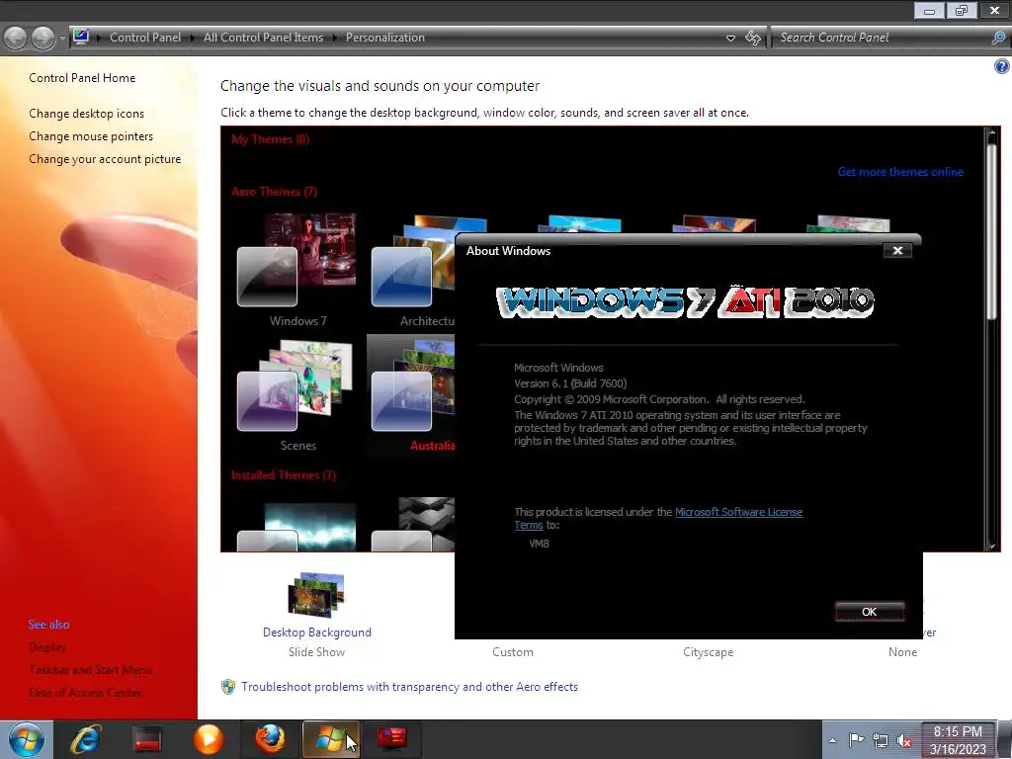The height and width of the screenshot is (759, 1012).
Task: Click the Search Control Panel field
Action: coord(882,38)
